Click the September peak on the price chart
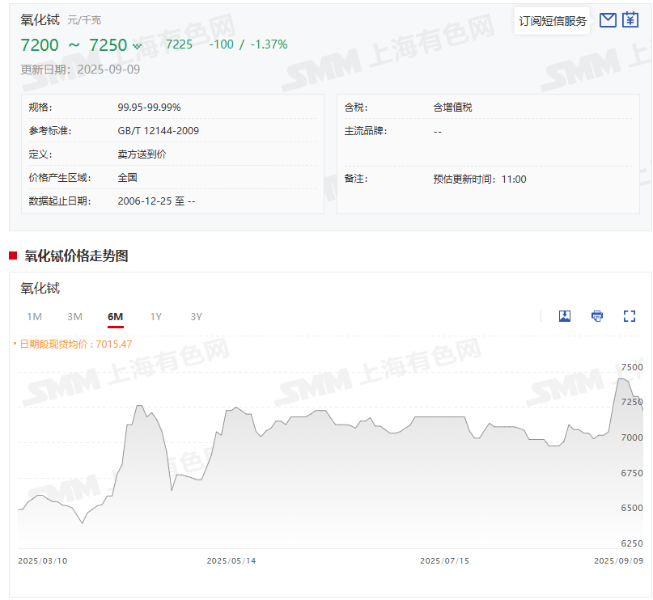This screenshot has width=653, height=600. click(x=622, y=379)
